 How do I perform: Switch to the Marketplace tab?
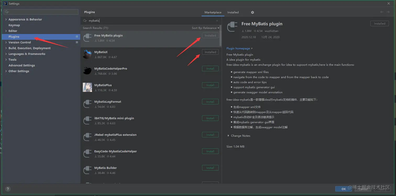[213, 12]
